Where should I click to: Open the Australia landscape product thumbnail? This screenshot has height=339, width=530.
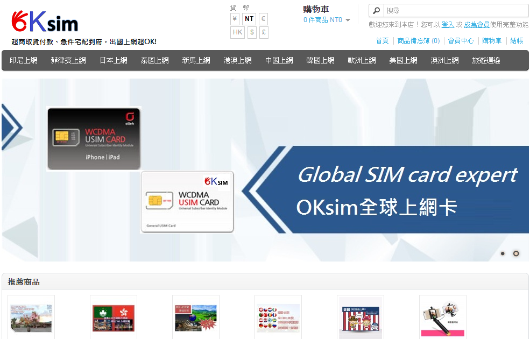(x=196, y=319)
